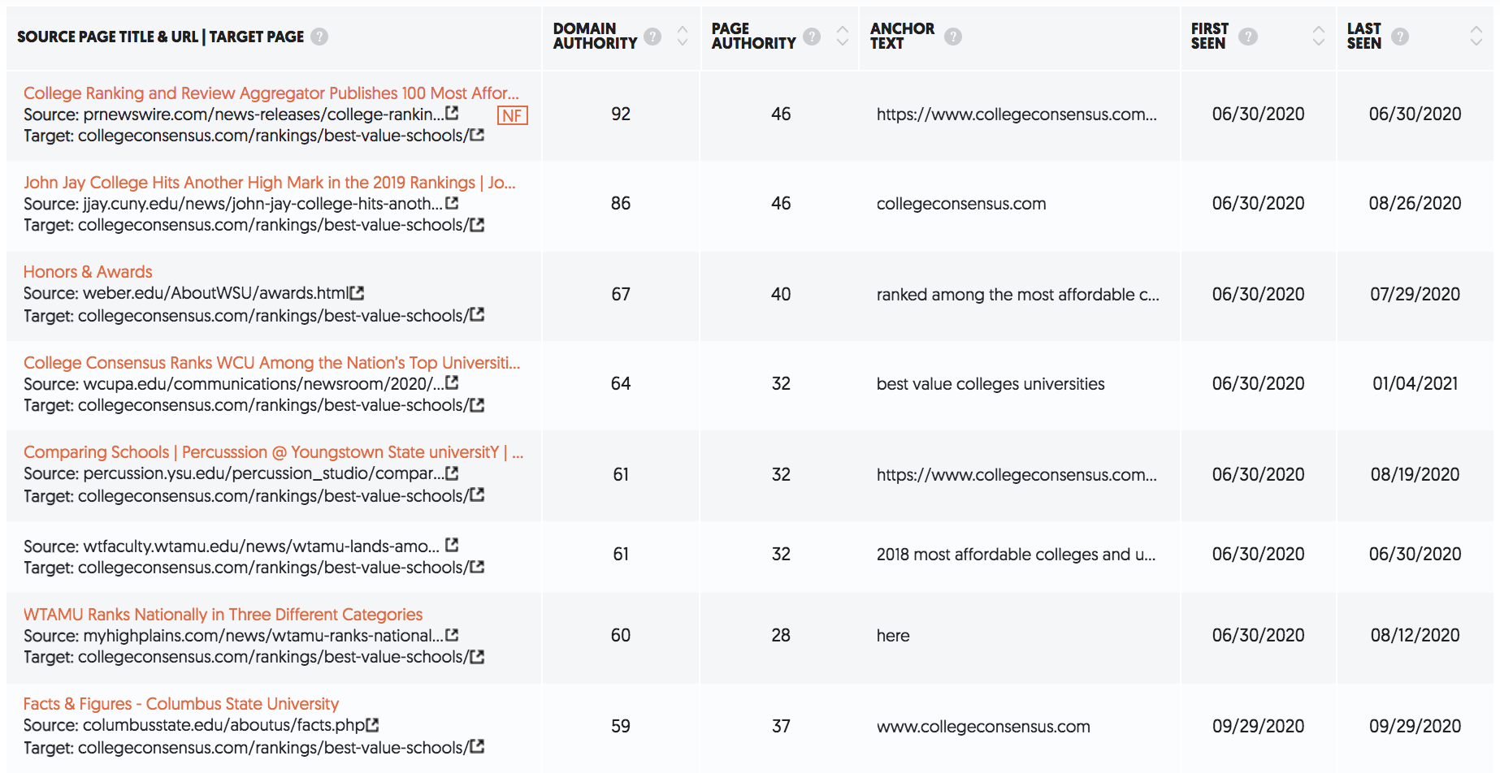The width and height of the screenshot is (1500, 773).
Task: Click help icon next to Domain Authority
Action: (x=652, y=37)
